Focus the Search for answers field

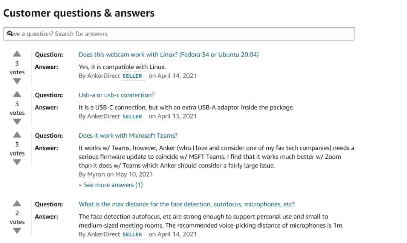point(179,34)
